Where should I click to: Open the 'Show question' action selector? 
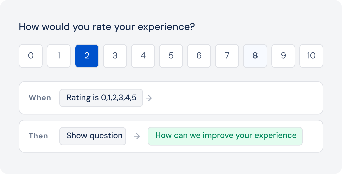(x=93, y=136)
